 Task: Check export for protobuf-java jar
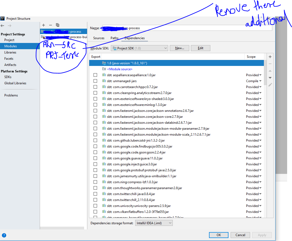tap(95, 170)
